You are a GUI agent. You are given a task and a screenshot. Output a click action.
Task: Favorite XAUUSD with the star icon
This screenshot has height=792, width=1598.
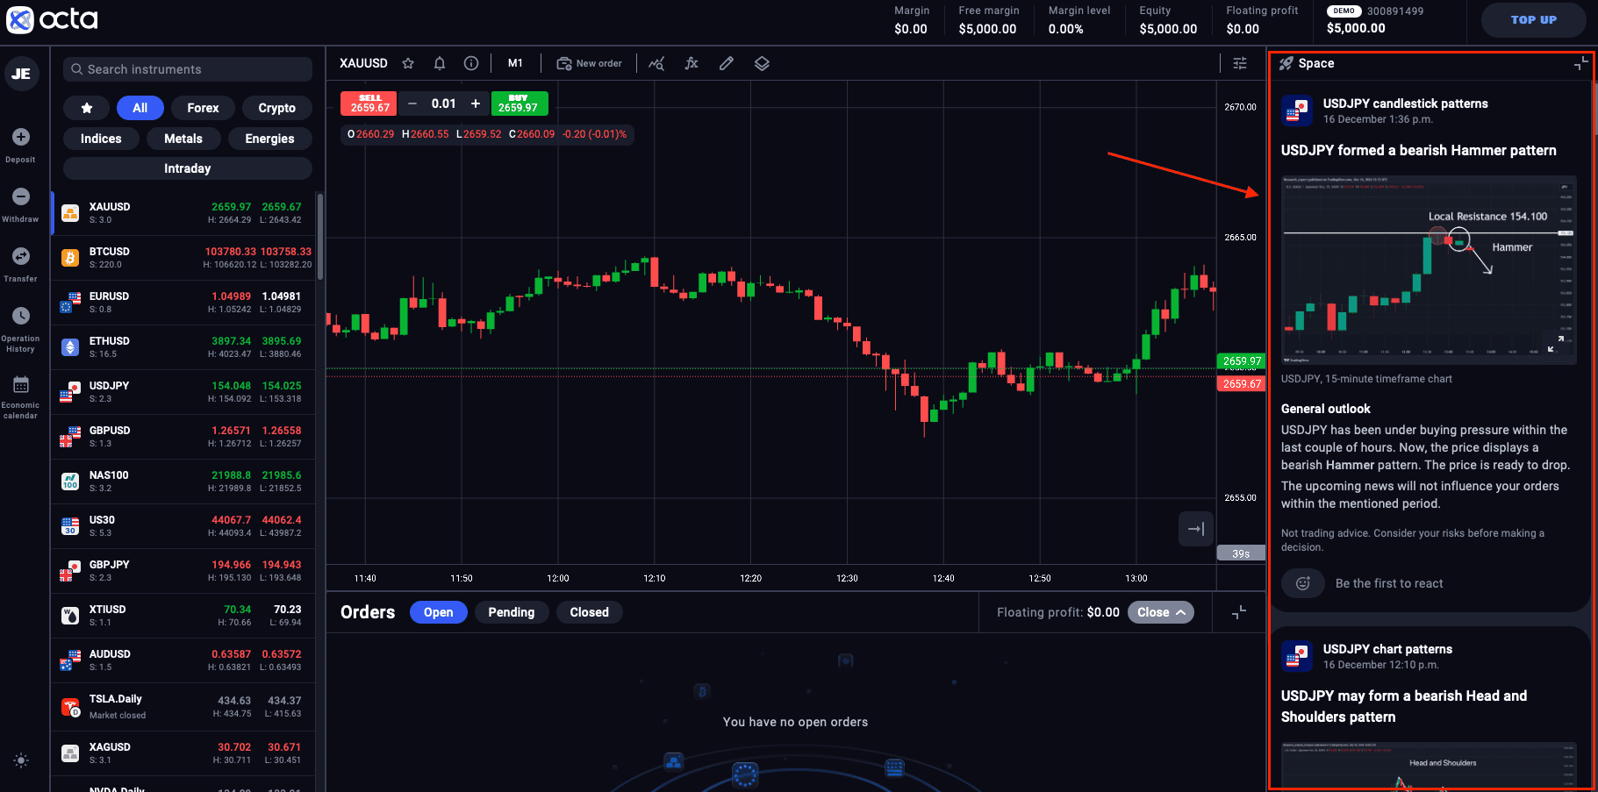point(408,63)
